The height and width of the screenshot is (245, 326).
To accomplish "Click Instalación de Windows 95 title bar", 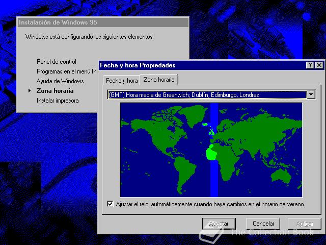I will 103,22.
